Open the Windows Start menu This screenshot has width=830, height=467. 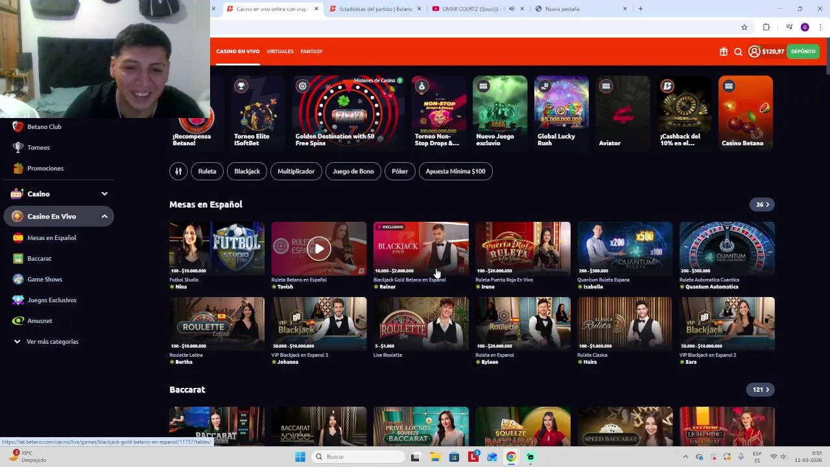pyautogui.click(x=300, y=457)
